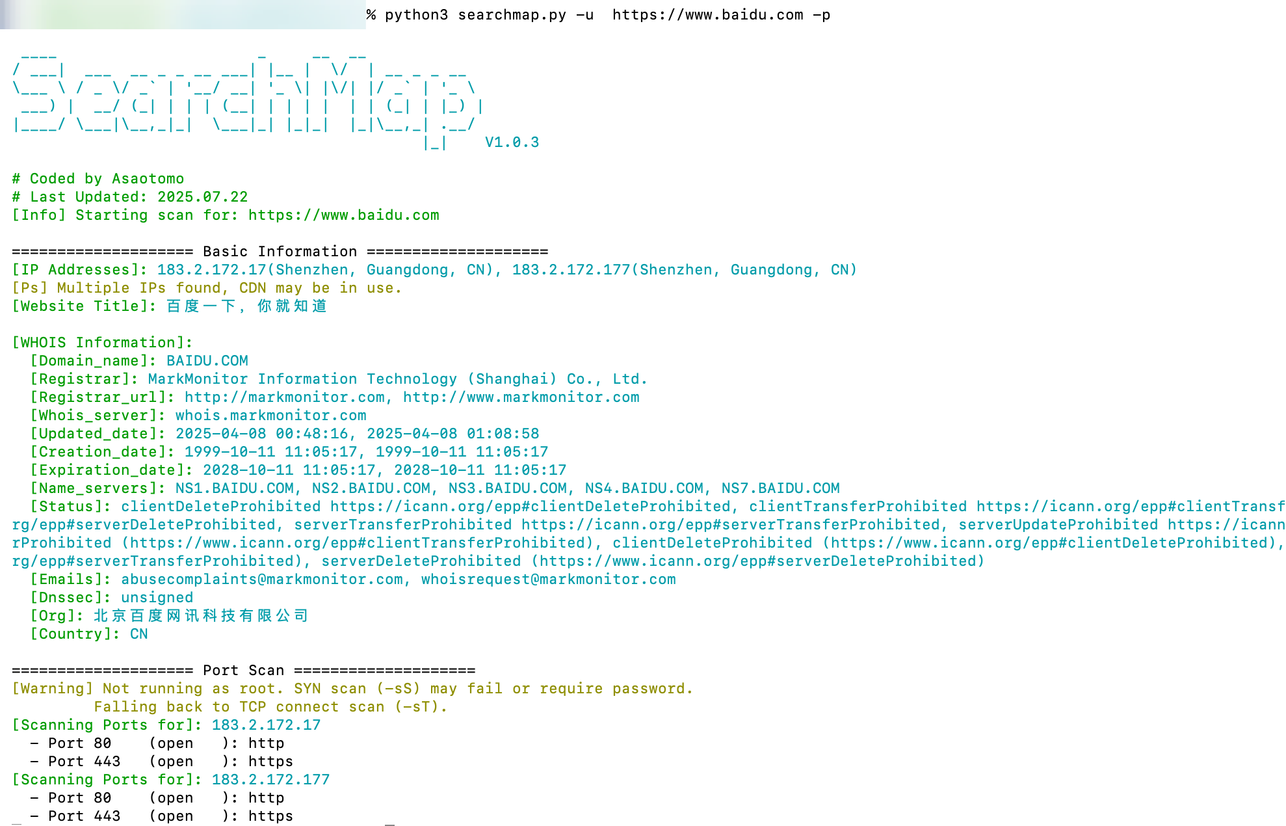Click the NS7.BAIDU.COM name server

pyautogui.click(x=781, y=488)
